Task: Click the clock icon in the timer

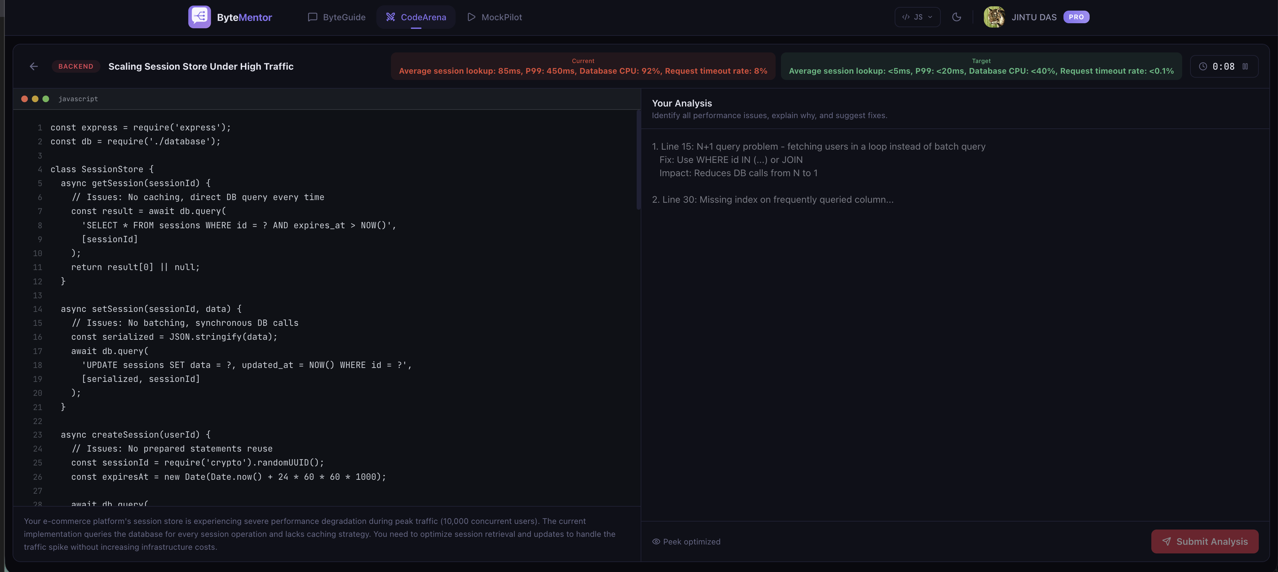Action: [1203, 66]
